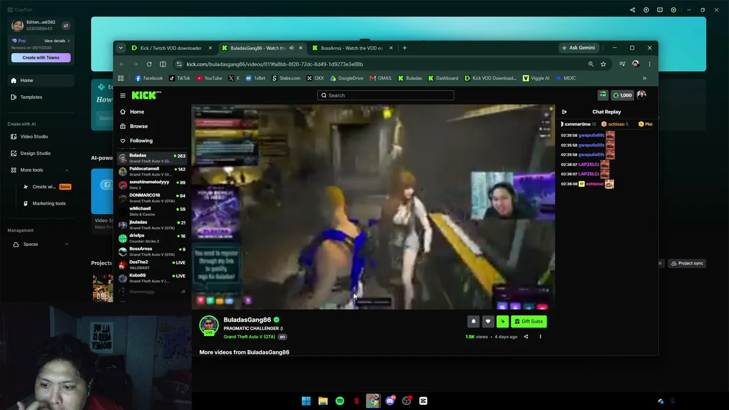Open Following in Kick sidebar

click(141, 141)
